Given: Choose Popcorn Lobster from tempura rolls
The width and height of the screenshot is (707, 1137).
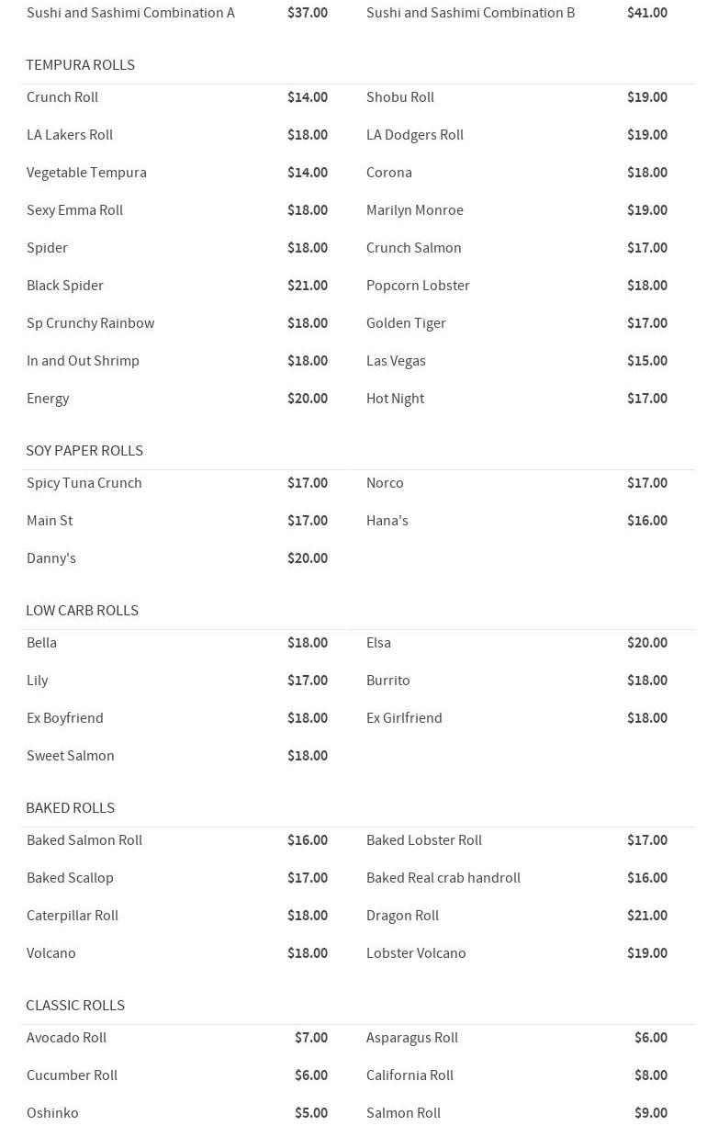Looking at the screenshot, I should [x=418, y=286].
